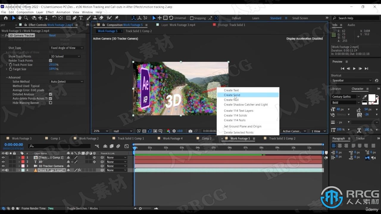This screenshot has height=214, width=381.
Task: Open the Composition menu
Action: tap(25, 12)
